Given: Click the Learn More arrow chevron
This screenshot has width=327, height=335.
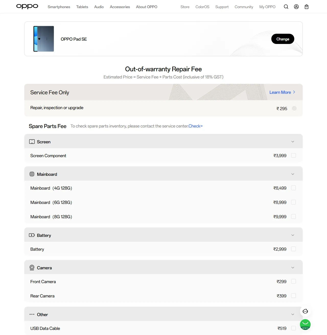Looking at the screenshot, I should [x=294, y=92].
